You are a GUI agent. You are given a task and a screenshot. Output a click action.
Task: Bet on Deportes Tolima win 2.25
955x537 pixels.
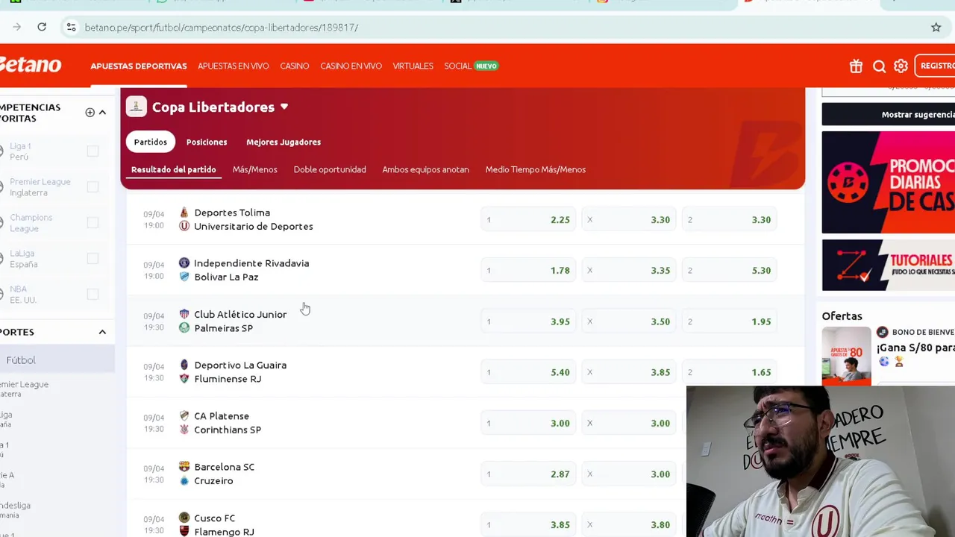point(528,220)
